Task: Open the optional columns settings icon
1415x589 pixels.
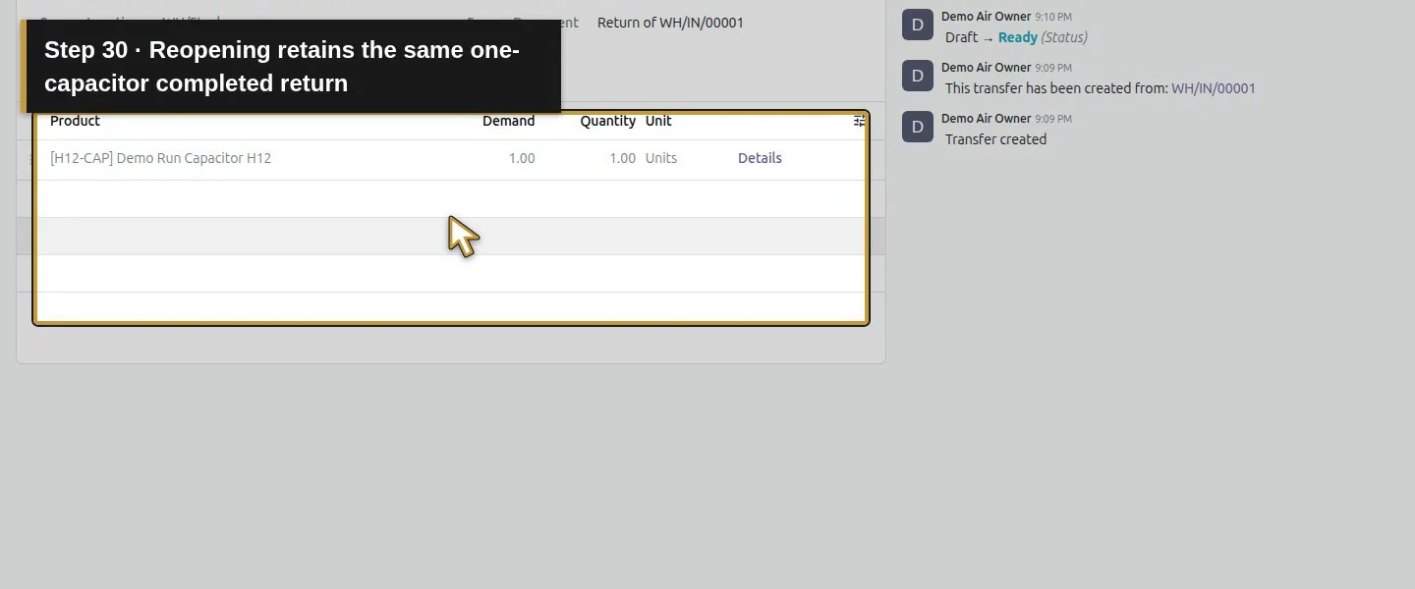Action: (x=859, y=121)
